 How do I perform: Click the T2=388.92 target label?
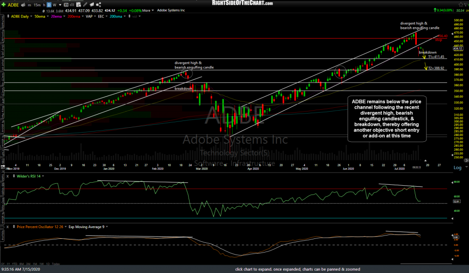point(436,68)
